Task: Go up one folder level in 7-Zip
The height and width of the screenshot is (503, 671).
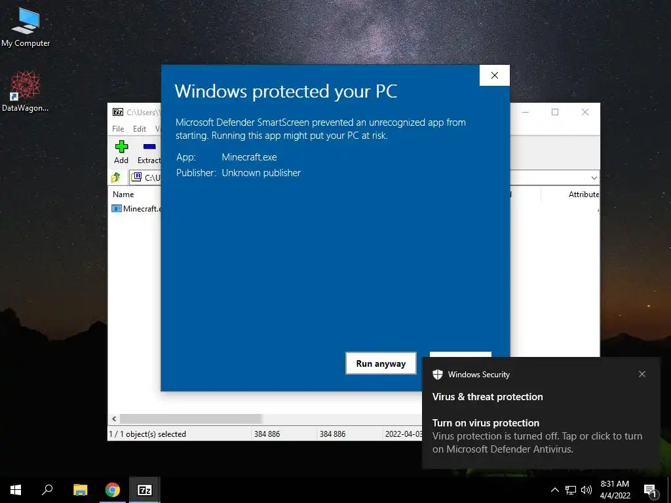Action: coord(116,177)
